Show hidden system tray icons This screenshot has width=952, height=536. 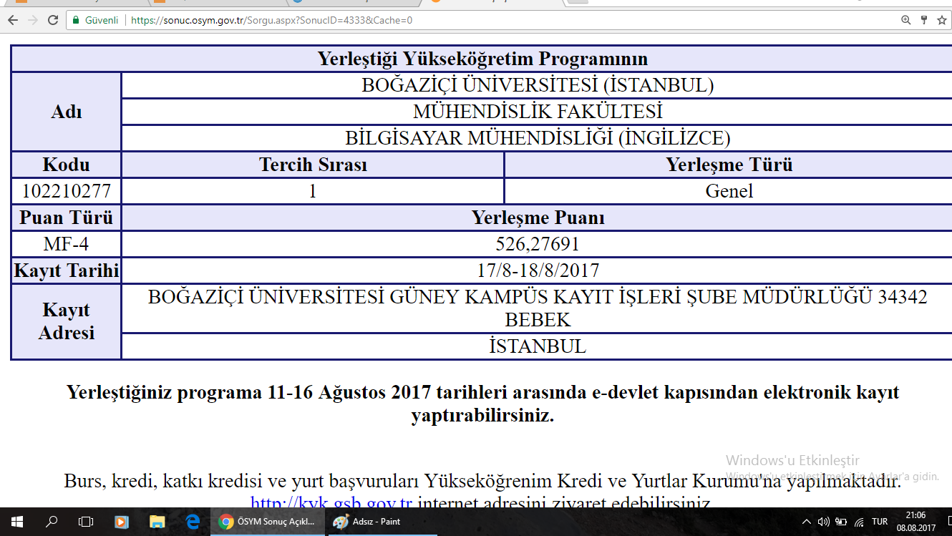point(807,522)
